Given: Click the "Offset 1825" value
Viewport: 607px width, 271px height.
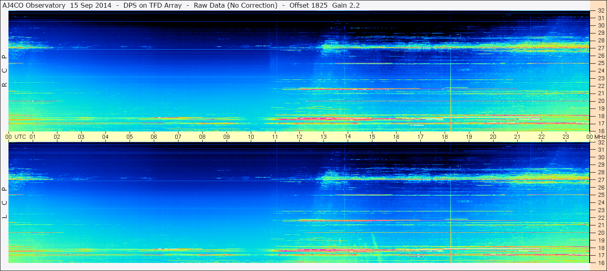Looking at the screenshot, I should coord(308,6).
